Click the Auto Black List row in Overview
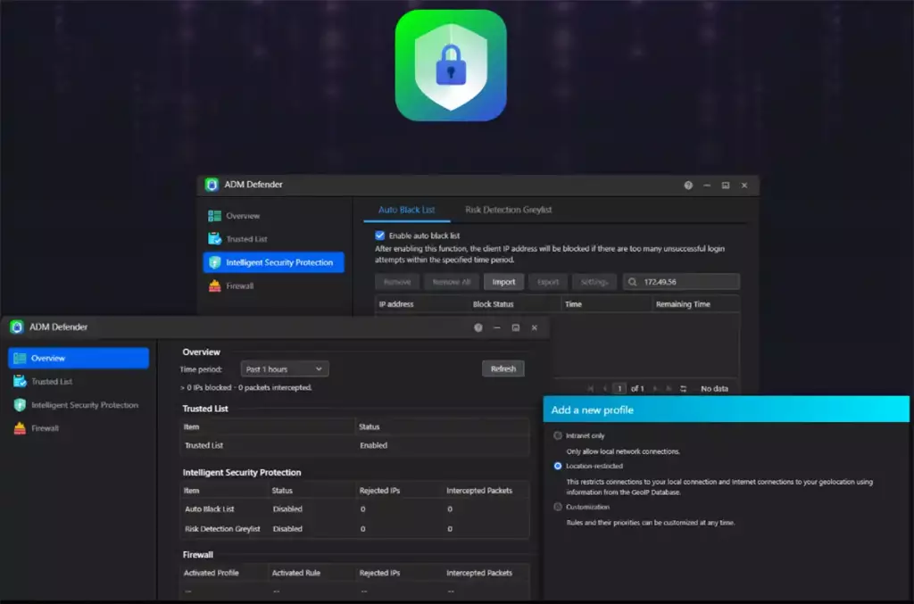This screenshot has width=914, height=604. click(355, 509)
